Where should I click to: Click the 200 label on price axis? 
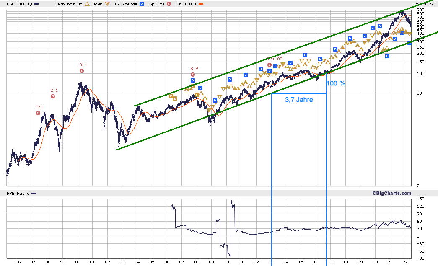[x=420, y=54]
